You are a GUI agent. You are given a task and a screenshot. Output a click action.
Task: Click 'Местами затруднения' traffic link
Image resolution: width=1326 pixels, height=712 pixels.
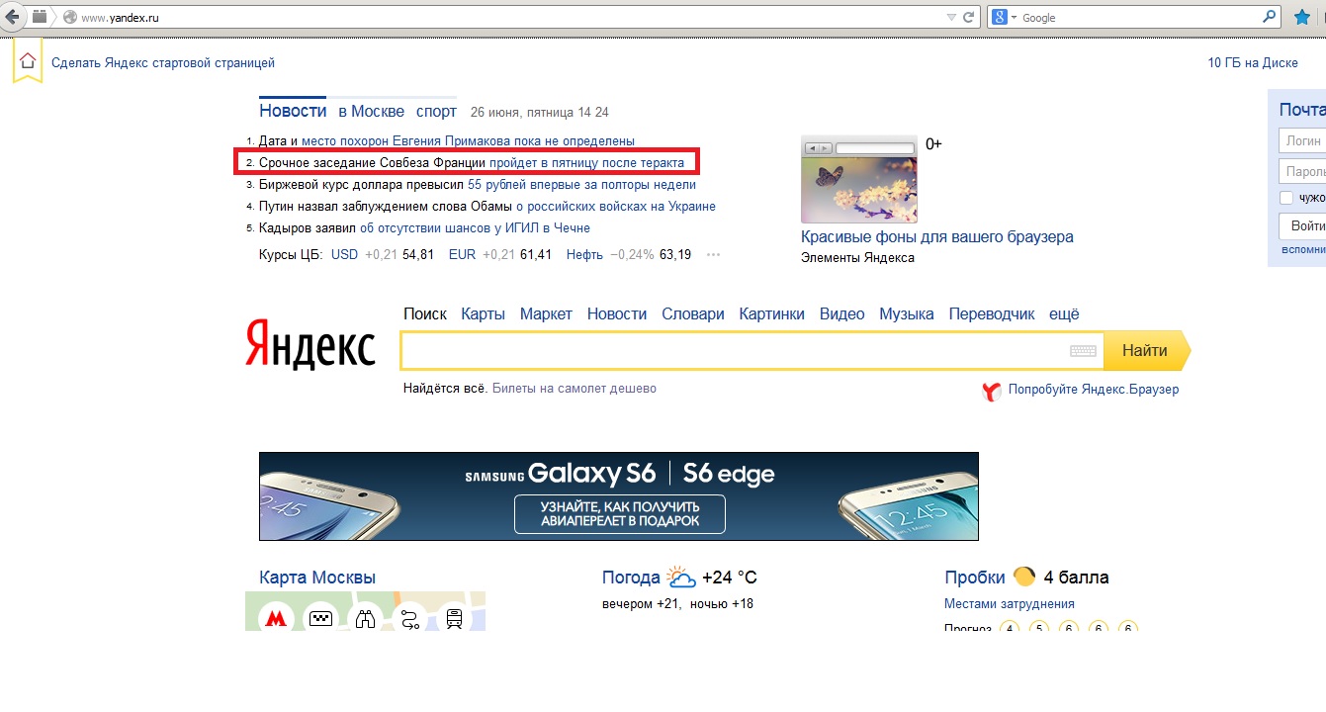point(1010,604)
